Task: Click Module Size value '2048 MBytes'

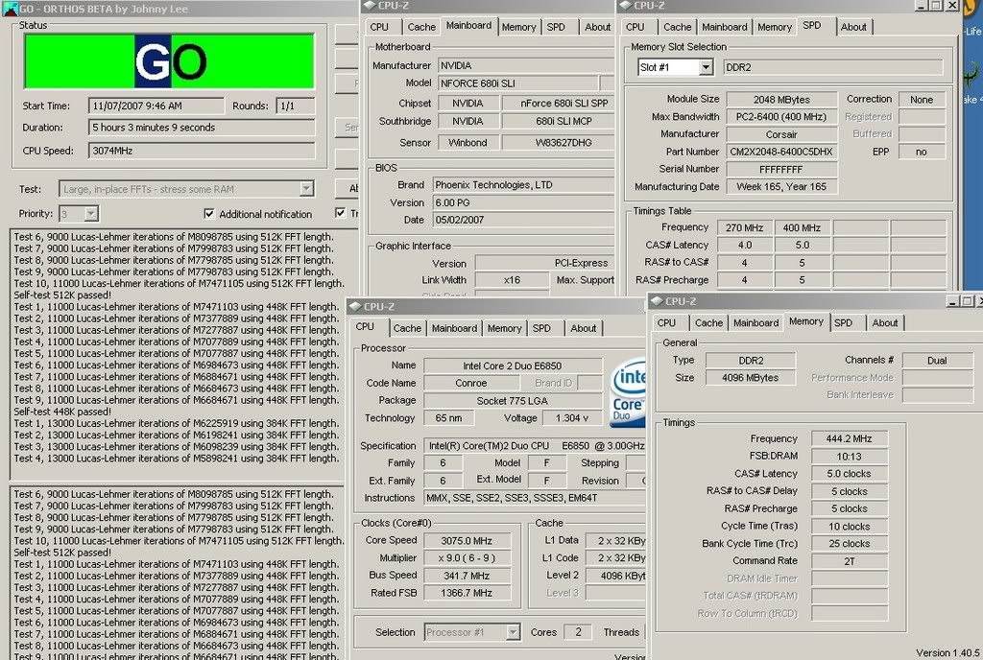Action: coord(781,100)
